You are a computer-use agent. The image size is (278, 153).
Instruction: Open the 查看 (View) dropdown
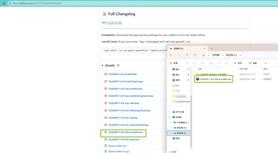point(254,63)
